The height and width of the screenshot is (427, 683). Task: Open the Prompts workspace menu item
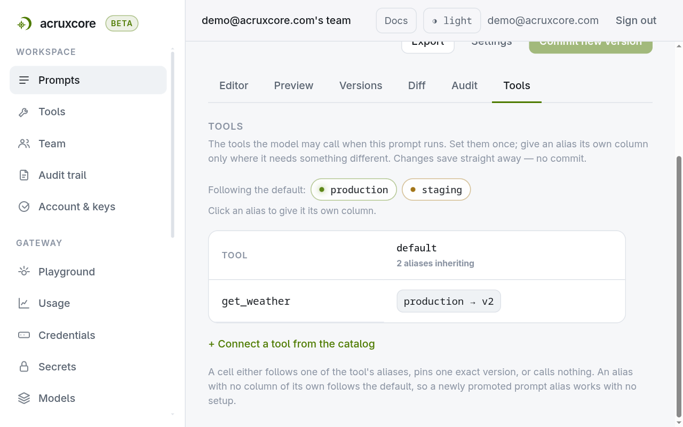88,80
